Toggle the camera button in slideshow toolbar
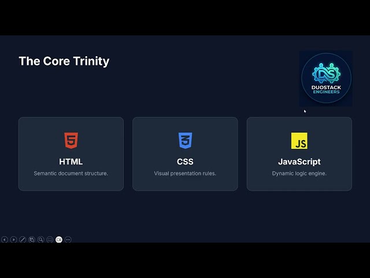The width and height of the screenshot is (370, 278). (x=59, y=239)
